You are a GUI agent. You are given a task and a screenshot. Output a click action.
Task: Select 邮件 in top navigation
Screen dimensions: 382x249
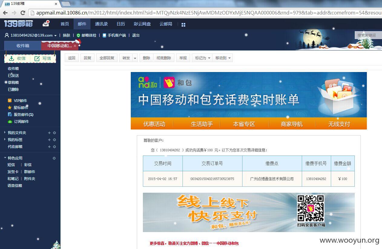pyautogui.click(x=82, y=24)
